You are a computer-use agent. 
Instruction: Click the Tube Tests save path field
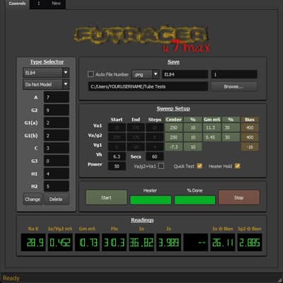(x=148, y=86)
